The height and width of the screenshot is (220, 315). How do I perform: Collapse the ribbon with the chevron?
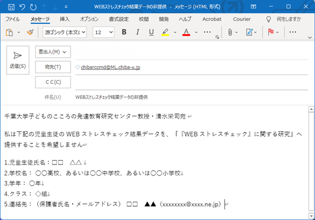pyautogui.click(x=310, y=37)
